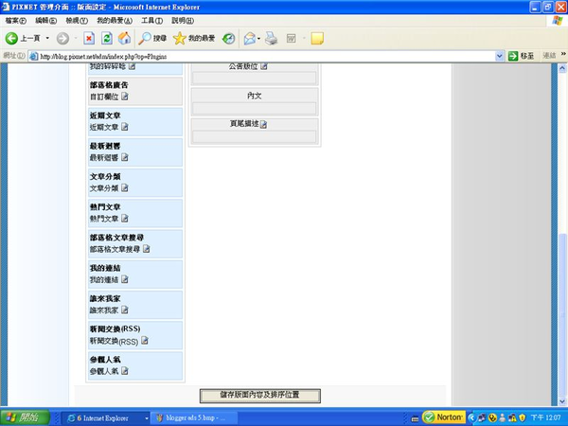Expand the 連結 links toolbar chevron
Viewport: 568px width, 426px height.
(563, 54)
